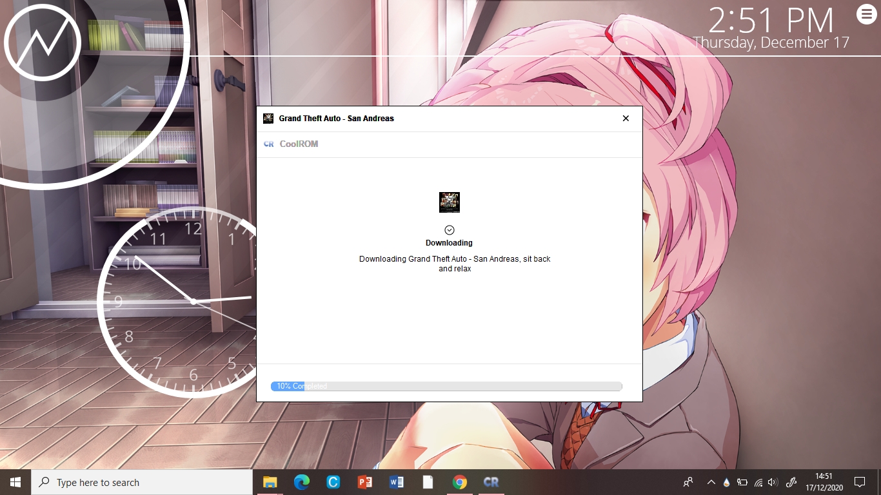The width and height of the screenshot is (881, 495).
Task: Expand the hidden tray icons chevron
Action: pos(711,482)
